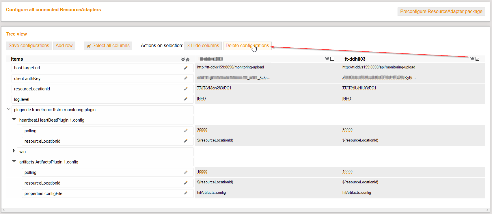Check the first adapter column checkbox

pyautogui.click(x=332, y=59)
